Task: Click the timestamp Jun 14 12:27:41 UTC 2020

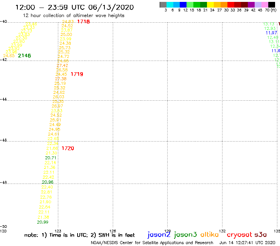Action: pos(247,243)
